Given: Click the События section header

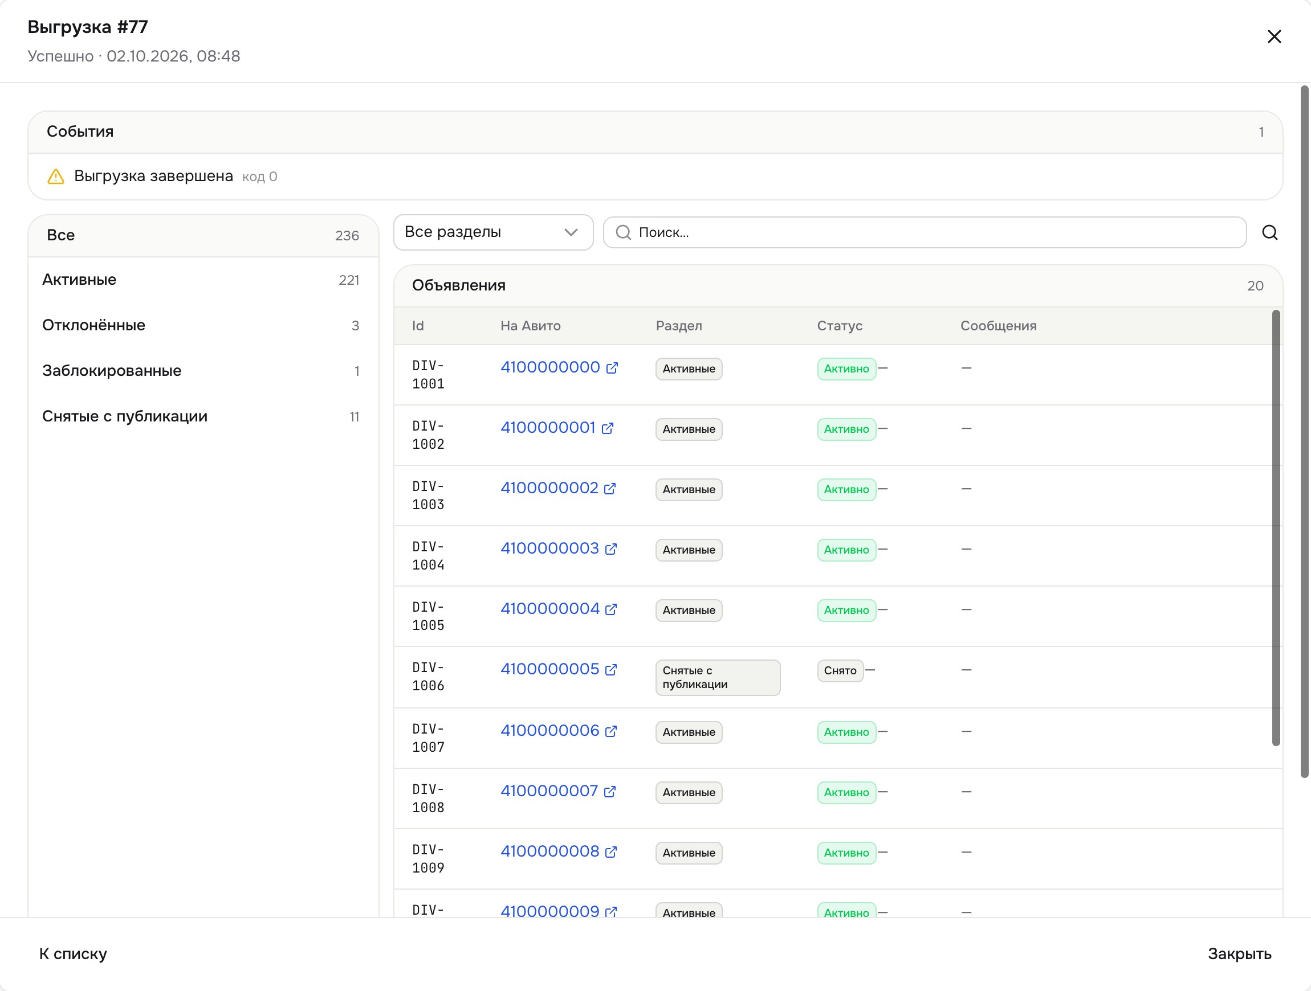Looking at the screenshot, I should click(655, 132).
